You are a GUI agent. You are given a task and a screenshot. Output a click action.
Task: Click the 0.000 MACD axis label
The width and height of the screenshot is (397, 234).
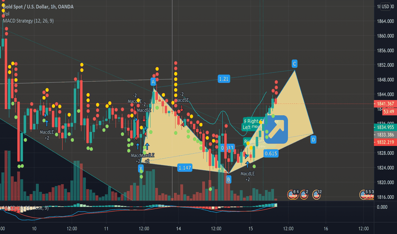tap(382, 207)
